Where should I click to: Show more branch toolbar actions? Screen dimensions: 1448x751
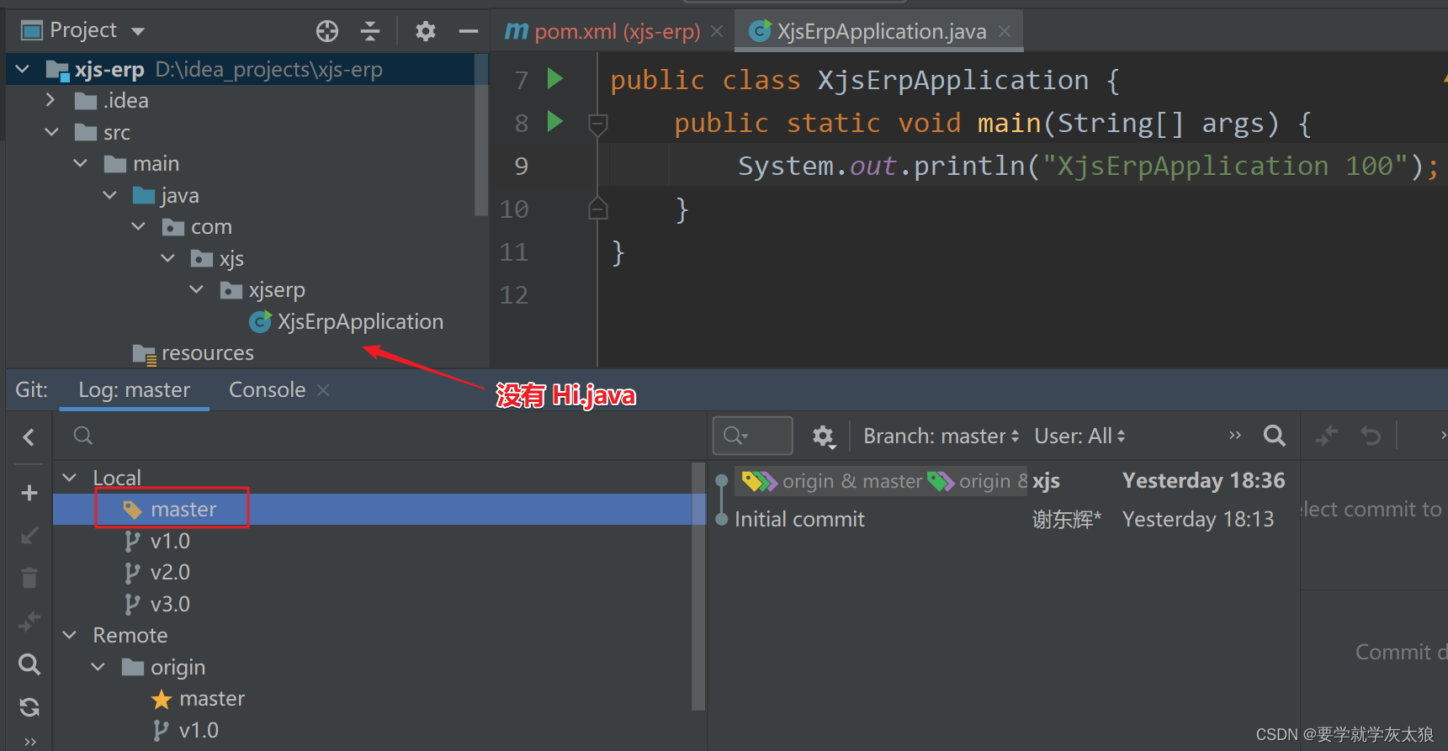(30, 741)
